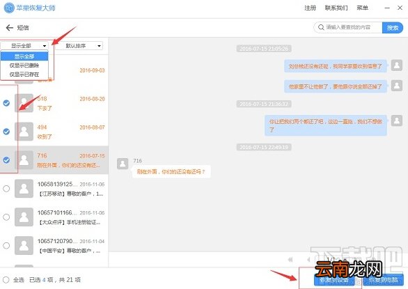This screenshot has height=289, width=408.
Task: Open the 菜单 menu
Action: pos(362,8)
